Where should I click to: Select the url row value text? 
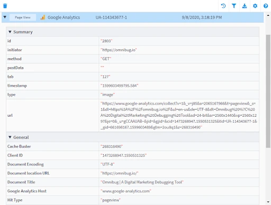pyautogui.click(x=178, y=115)
